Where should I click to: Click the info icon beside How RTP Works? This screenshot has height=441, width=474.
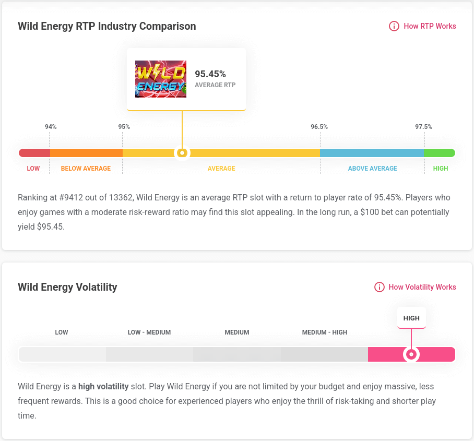pyautogui.click(x=394, y=26)
